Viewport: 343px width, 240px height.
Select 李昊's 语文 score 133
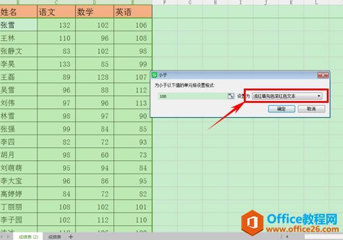pyautogui.click(x=56, y=64)
